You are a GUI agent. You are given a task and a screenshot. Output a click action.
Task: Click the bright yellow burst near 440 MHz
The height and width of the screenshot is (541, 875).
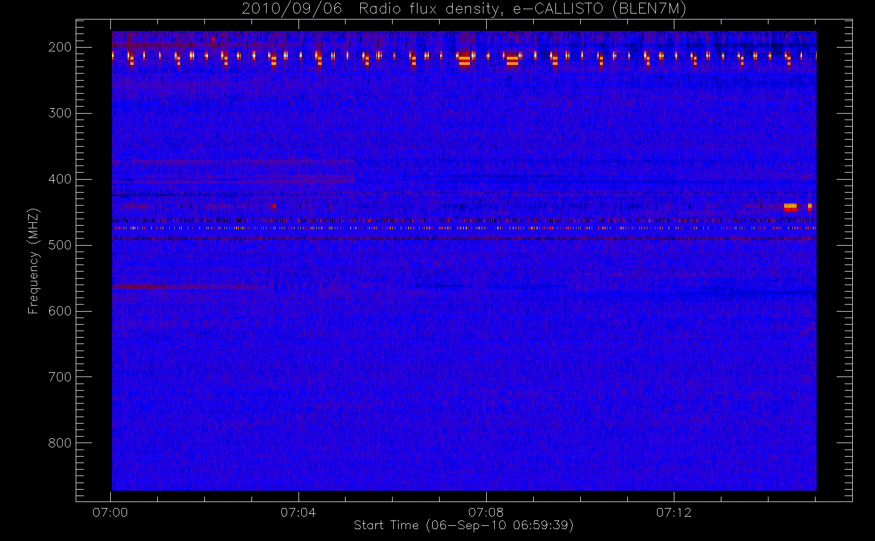click(790, 206)
